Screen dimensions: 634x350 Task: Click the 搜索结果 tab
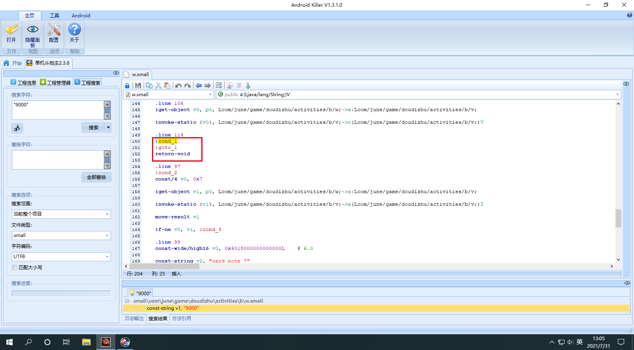(x=158, y=318)
